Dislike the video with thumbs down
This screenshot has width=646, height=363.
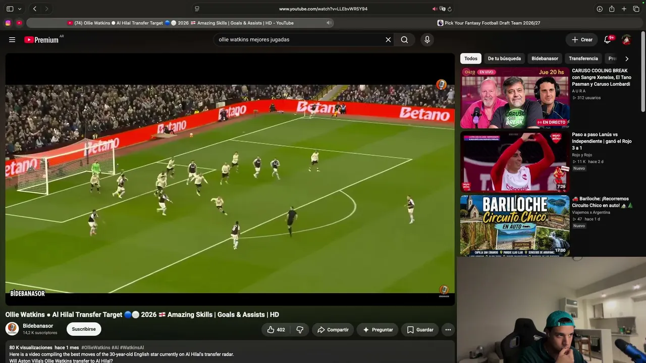pyautogui.click(x=300, y=330)
